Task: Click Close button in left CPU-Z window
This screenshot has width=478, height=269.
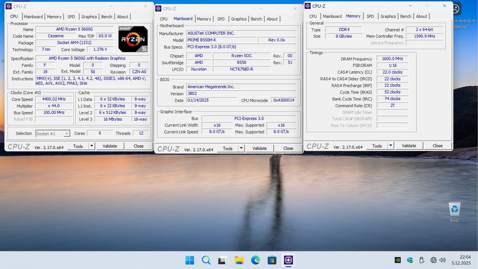Action: tap(139, 146)
